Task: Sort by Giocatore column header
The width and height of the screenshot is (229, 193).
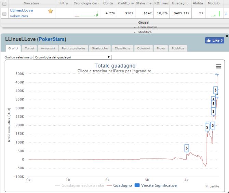Action: [32, 3]
